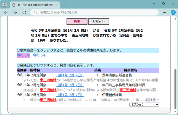
Task: Maximize the browser window
Action: click(163, 4)
